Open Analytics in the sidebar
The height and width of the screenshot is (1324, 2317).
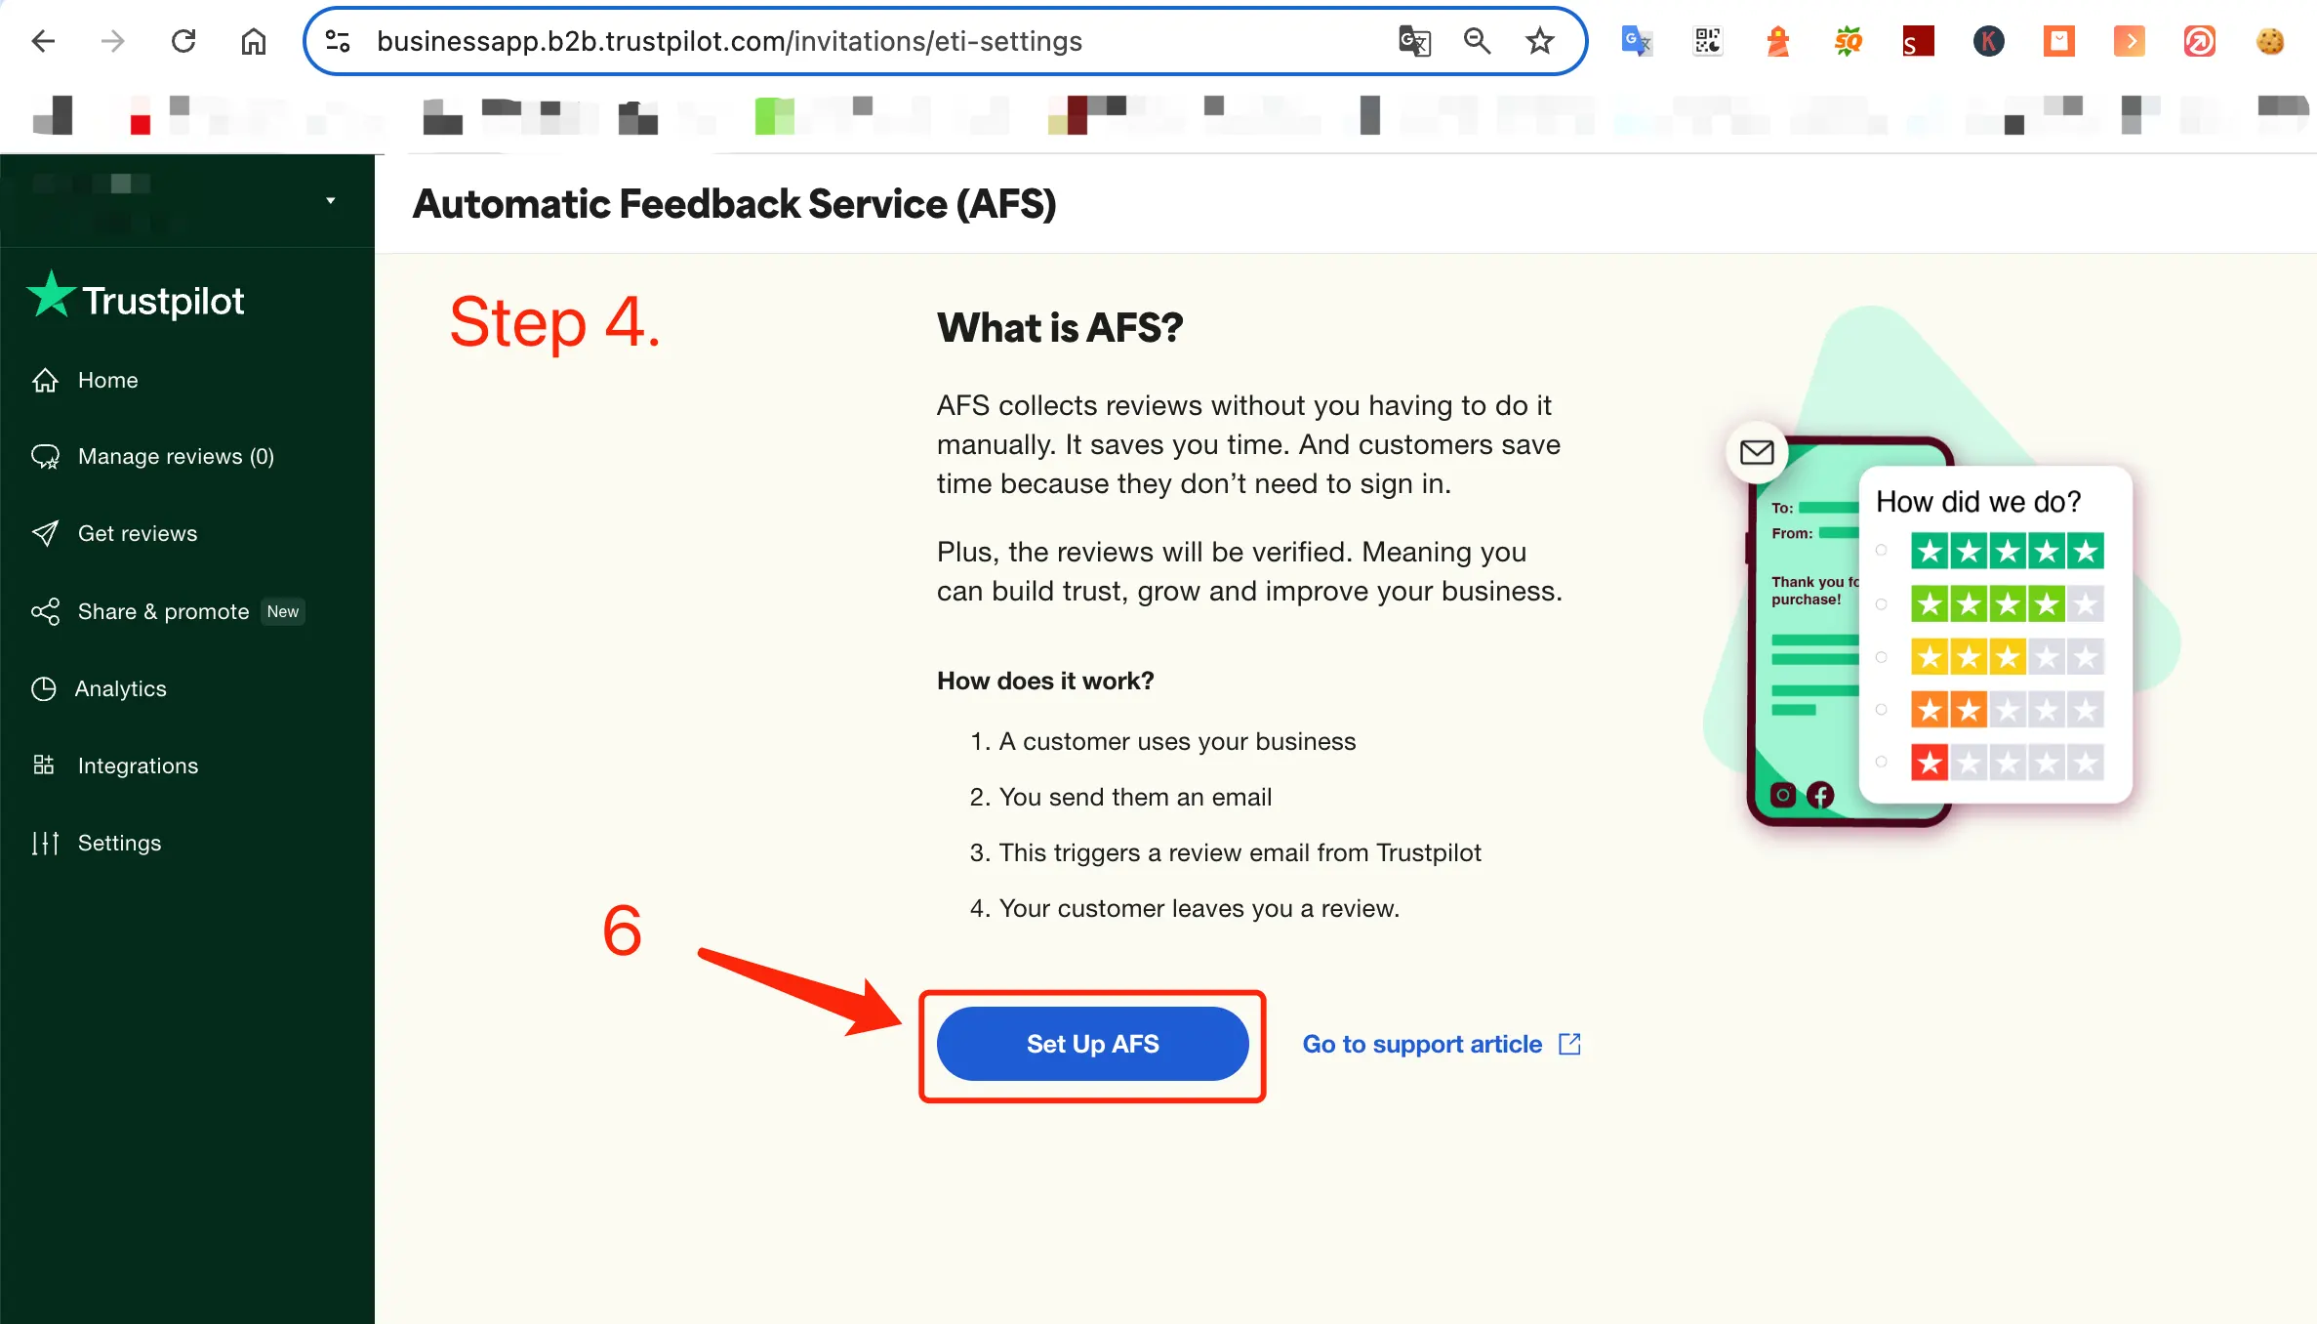(121, 688)
